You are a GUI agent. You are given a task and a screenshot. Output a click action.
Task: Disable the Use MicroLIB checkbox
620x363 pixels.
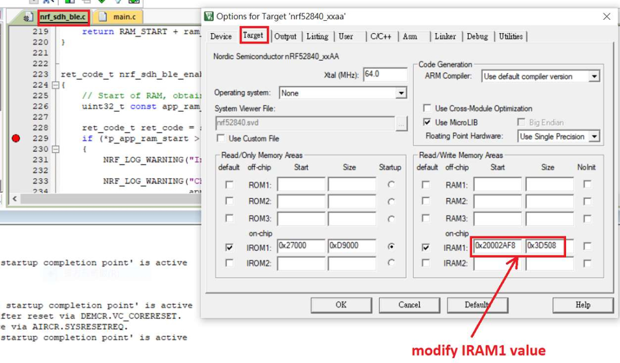point(427,122)
